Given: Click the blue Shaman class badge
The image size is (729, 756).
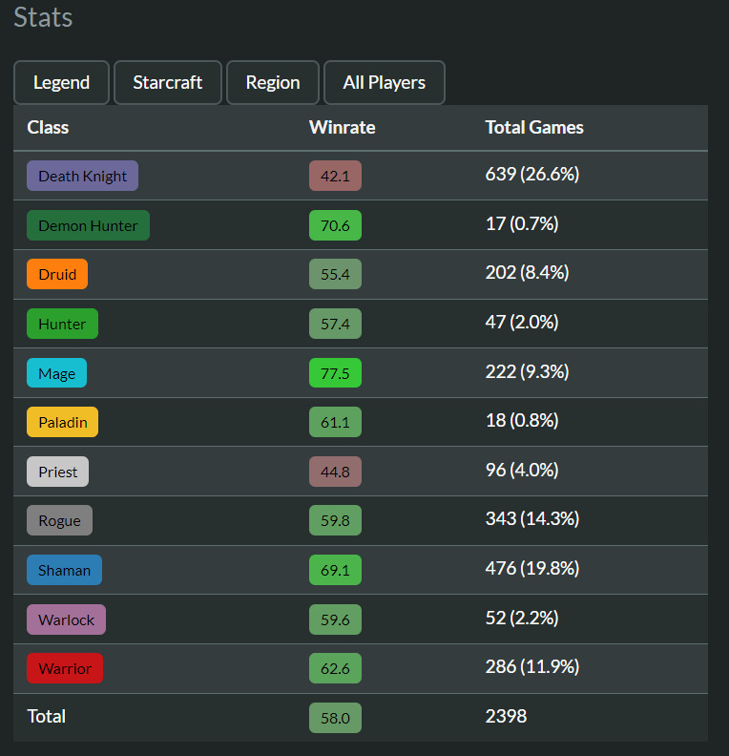Looking at the screenshot, I should coord(64,570).
